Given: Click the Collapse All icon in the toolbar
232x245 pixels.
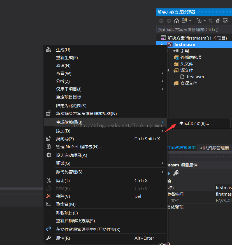Looking at the screenshot, I should 218,20.
